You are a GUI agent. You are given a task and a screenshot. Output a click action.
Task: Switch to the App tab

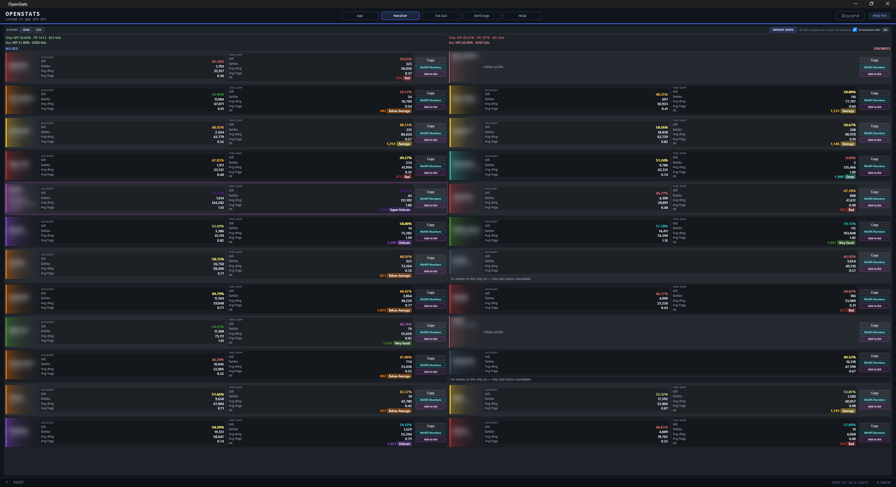point(359,16)
